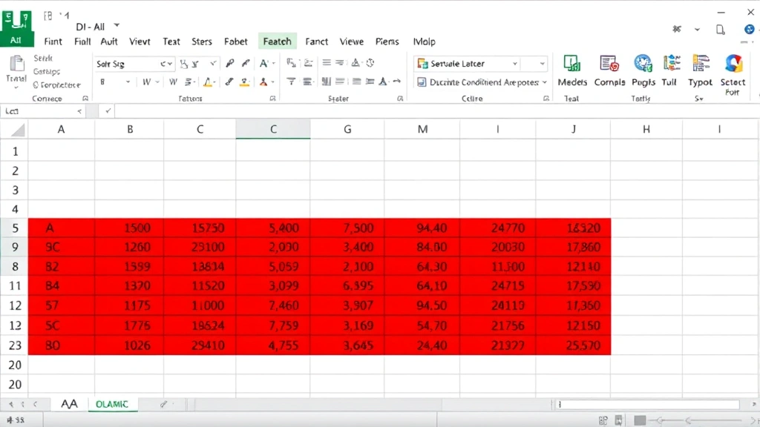The image size is (760, 427).
Task: Click the Fill Color paint bucket icon
Action: point(244,82)
